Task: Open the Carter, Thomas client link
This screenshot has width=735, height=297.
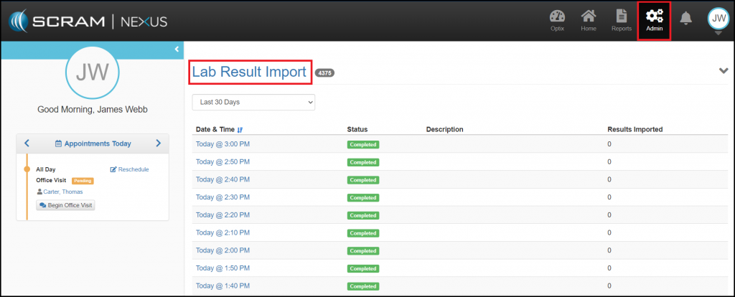Action: (x=63, y=192)
